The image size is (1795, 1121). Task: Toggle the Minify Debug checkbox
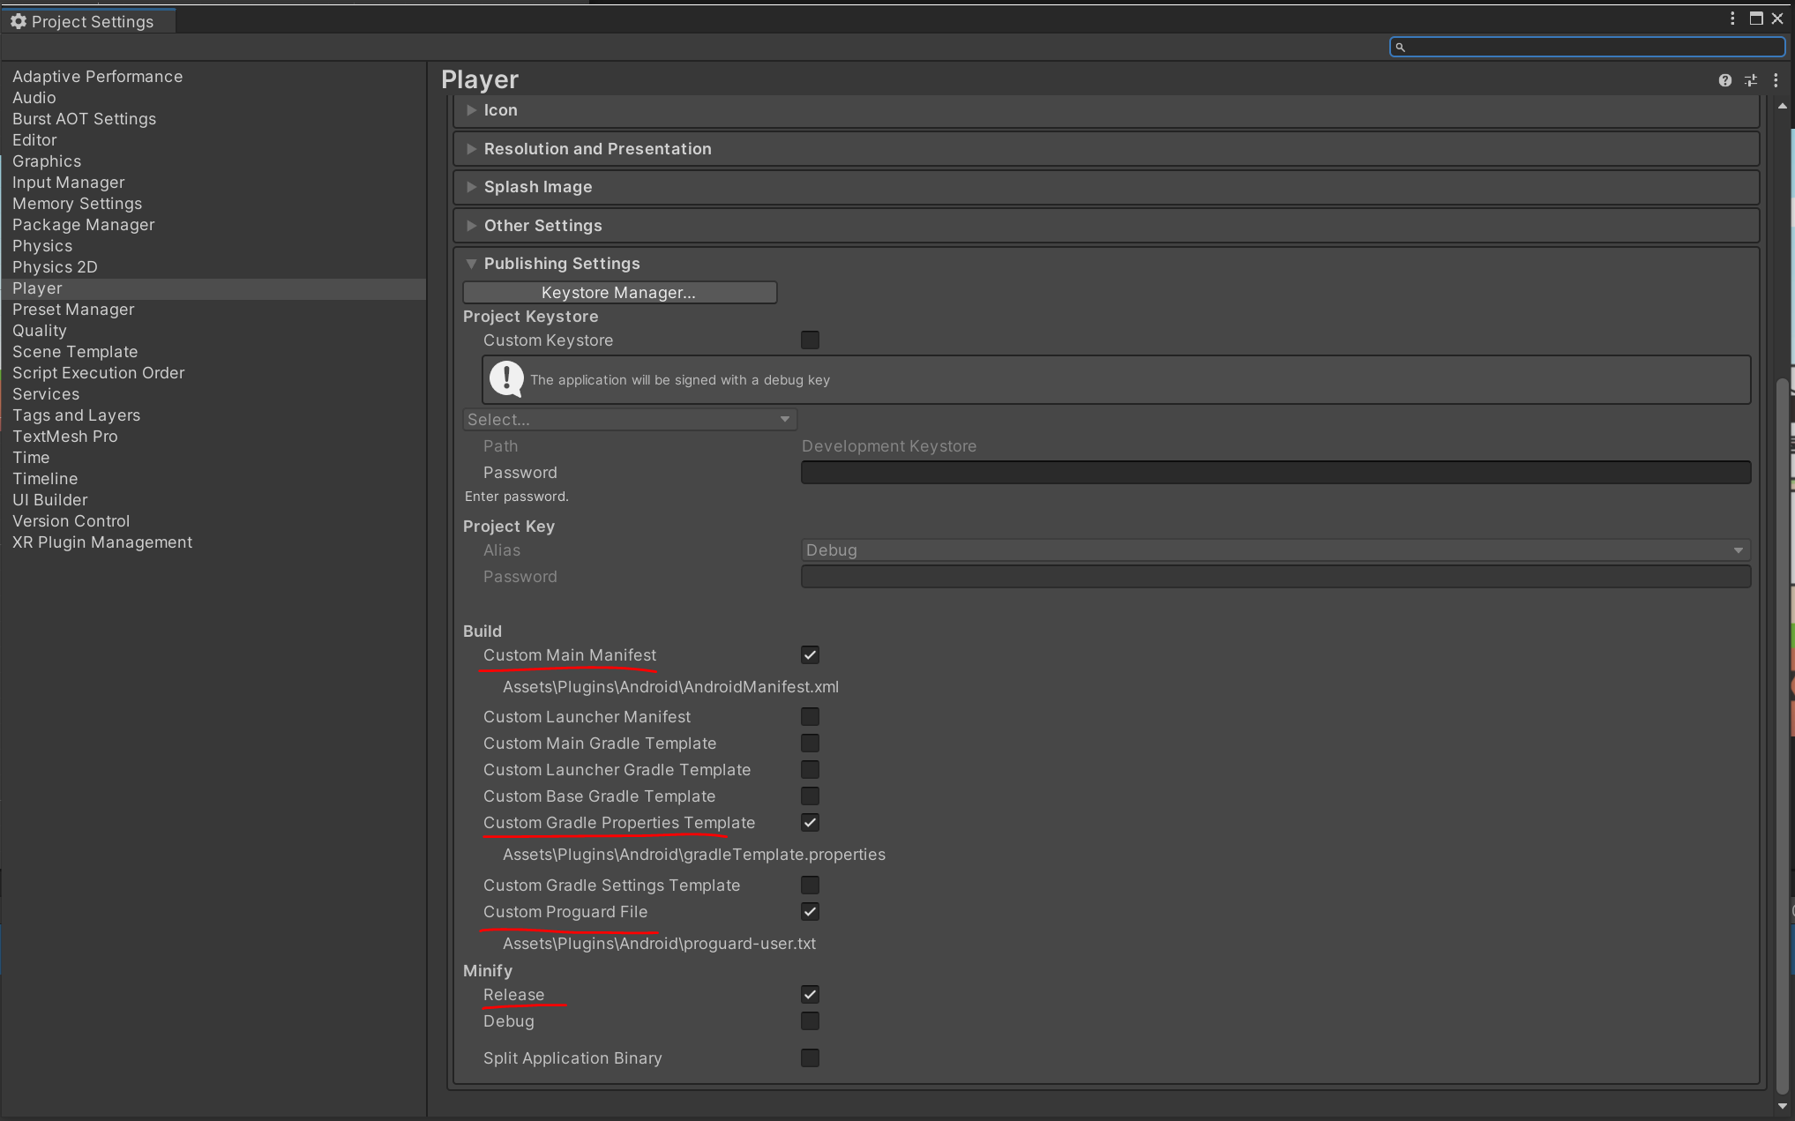tap(810, 1021)
